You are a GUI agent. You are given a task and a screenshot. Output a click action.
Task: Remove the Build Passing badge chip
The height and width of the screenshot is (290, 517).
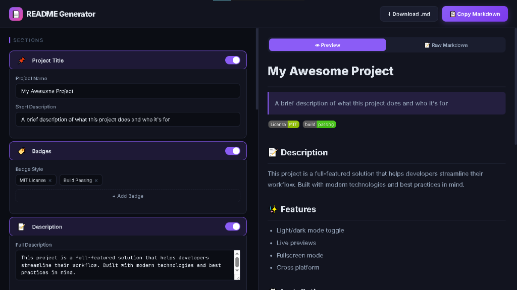(x=96, y=180)
